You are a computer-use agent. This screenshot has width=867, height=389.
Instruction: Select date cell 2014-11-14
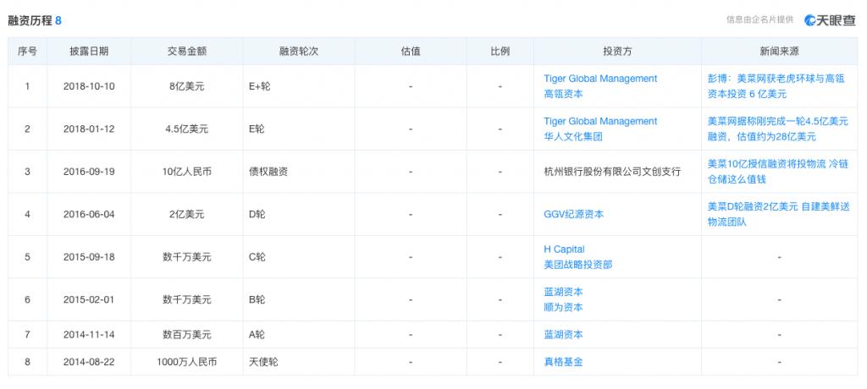point(89,334)
